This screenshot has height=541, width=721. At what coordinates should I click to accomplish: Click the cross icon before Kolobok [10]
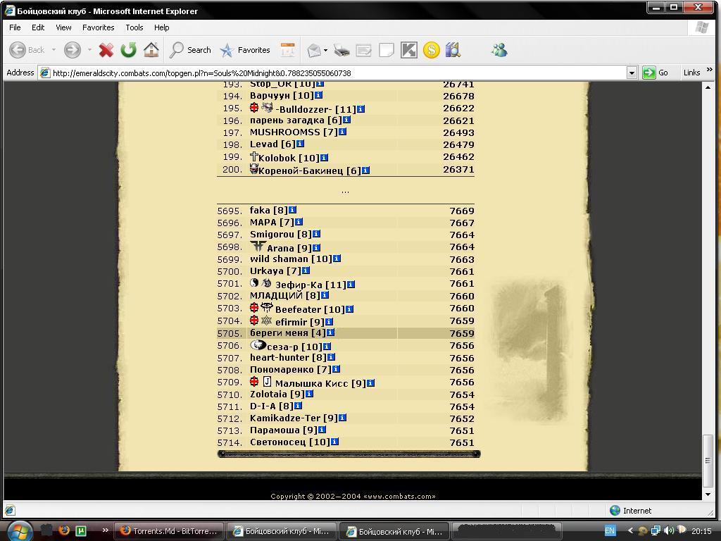pyautogui.click(x=253, y=156)
